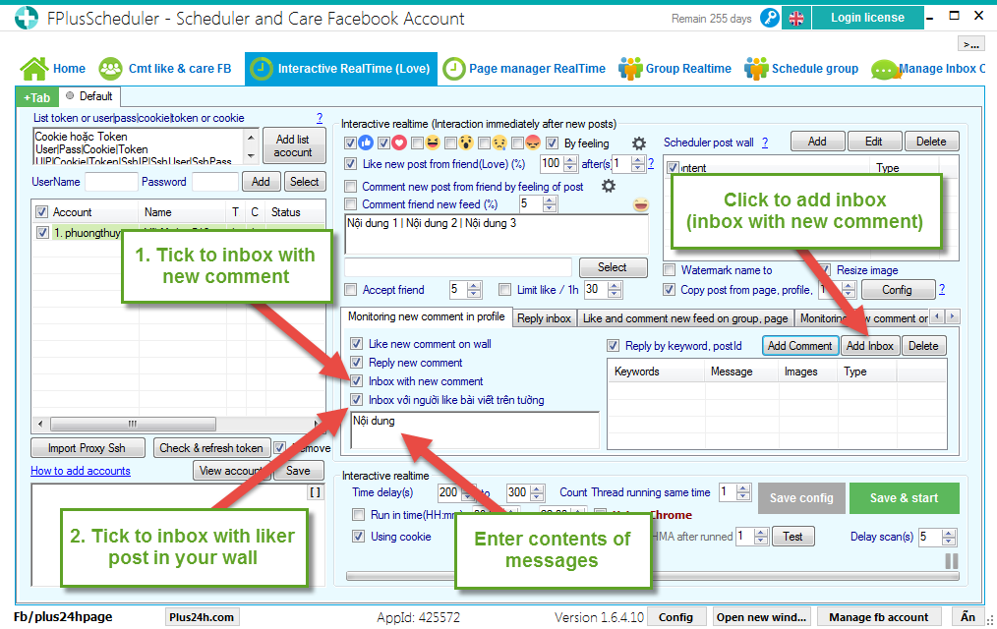Click the Love heart reaction icon
Image resolution: width=997 pixels, height=629 pixels.
point(398,143)
